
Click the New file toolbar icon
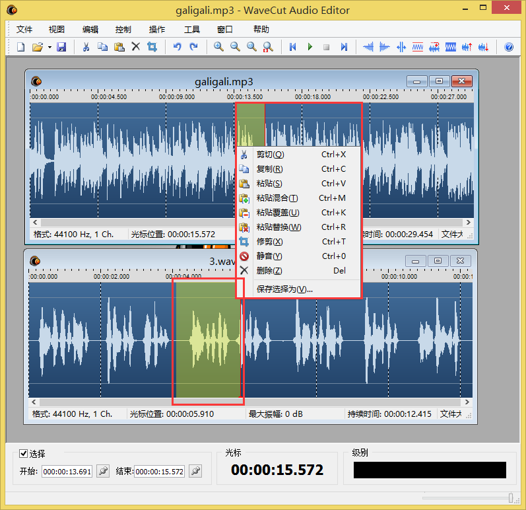(21, 47)
